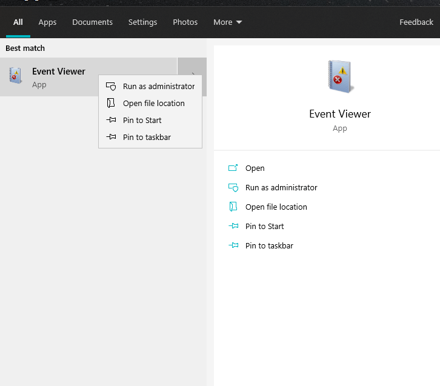Click Open in the preview pane

[x=255, y=168]
